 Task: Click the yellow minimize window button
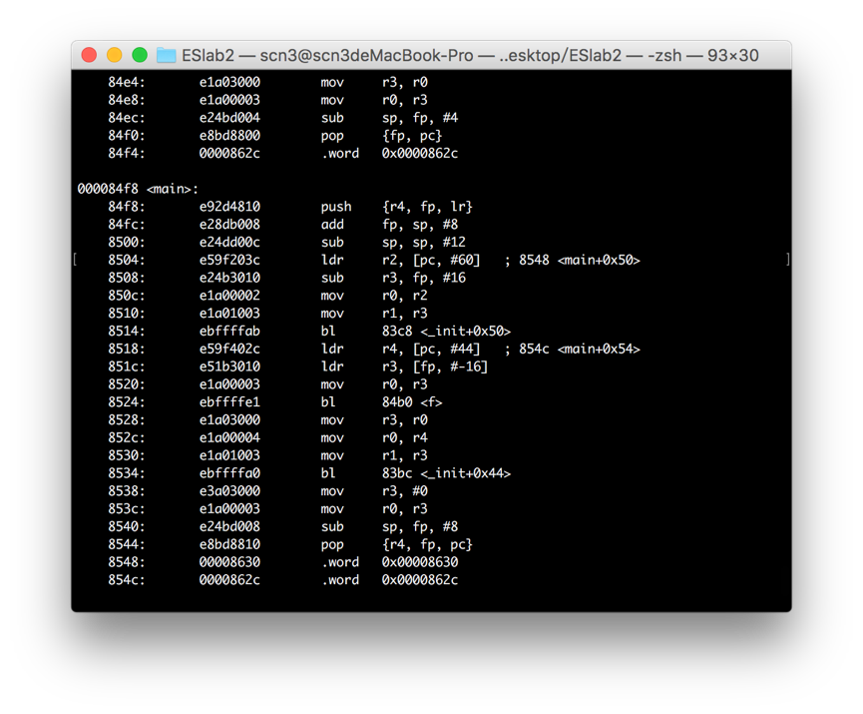click(x=115, y=55)
